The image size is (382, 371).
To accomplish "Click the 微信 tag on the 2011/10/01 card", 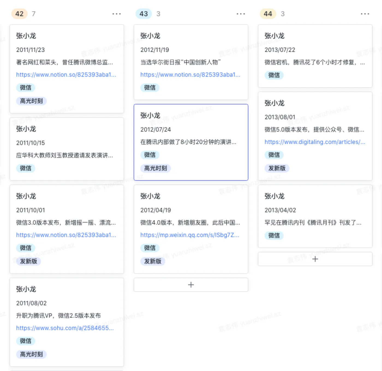I will (26, 248).
